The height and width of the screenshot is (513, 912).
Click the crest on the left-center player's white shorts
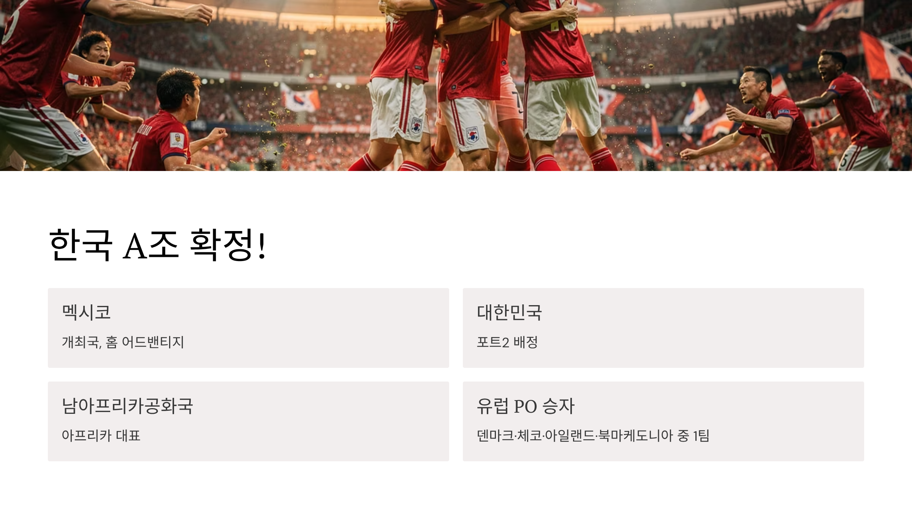point(416,125)
